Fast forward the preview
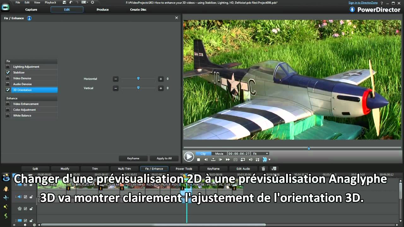The width and height of the screenshot is (404, 227). [x=228, y=160]
